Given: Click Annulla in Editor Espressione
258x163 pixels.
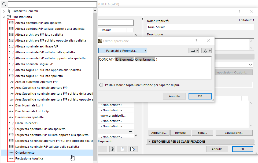Looking at the screenshot, I should point(174,96).
